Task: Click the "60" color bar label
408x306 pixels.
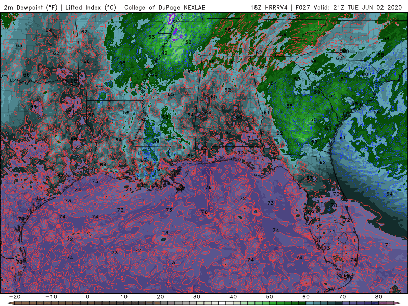Action: [306, 297]
